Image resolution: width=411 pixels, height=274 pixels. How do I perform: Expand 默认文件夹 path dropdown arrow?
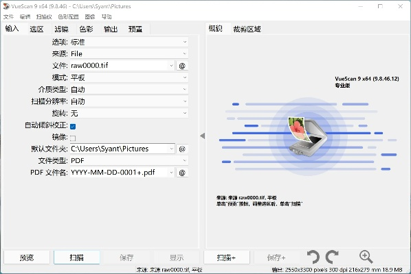coord(171,149)
